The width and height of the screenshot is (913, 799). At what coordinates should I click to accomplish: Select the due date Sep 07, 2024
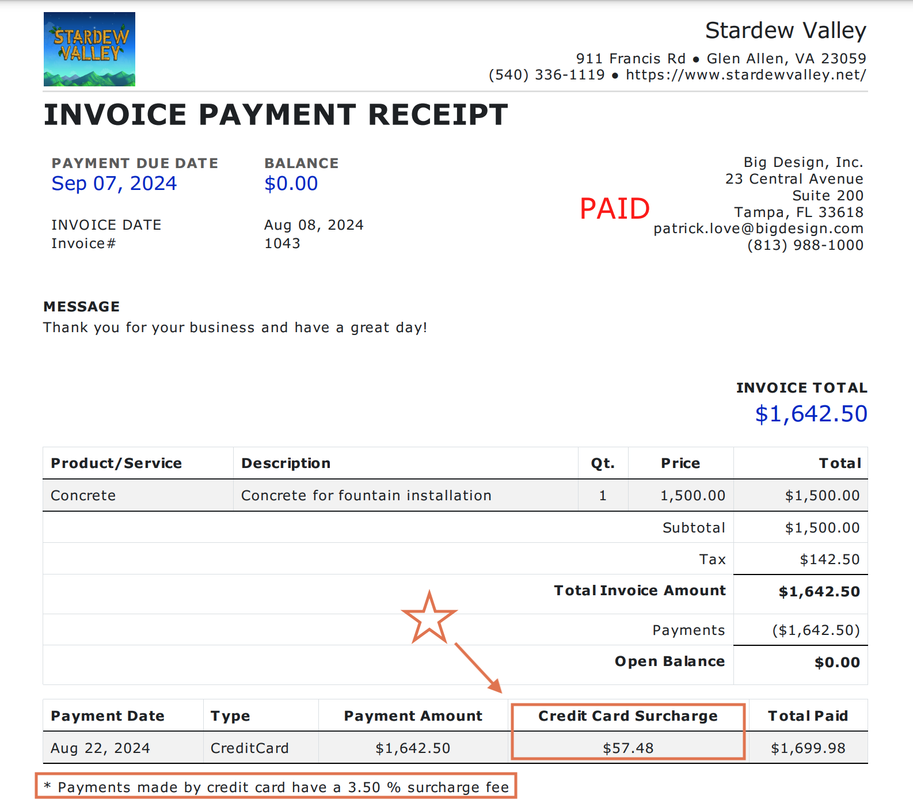(x=114, y=184)
